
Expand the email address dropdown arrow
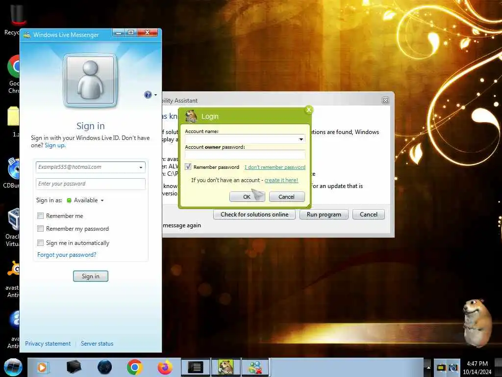[x=141, y=167]
